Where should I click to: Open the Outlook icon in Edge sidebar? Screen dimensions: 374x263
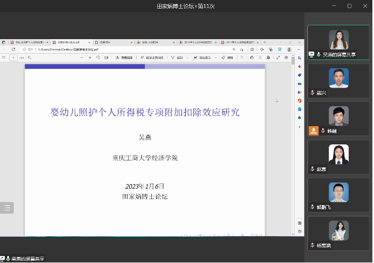coord(299,109)
